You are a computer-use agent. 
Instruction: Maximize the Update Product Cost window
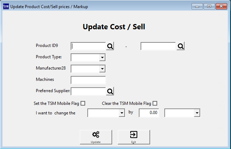pos(209,6)
